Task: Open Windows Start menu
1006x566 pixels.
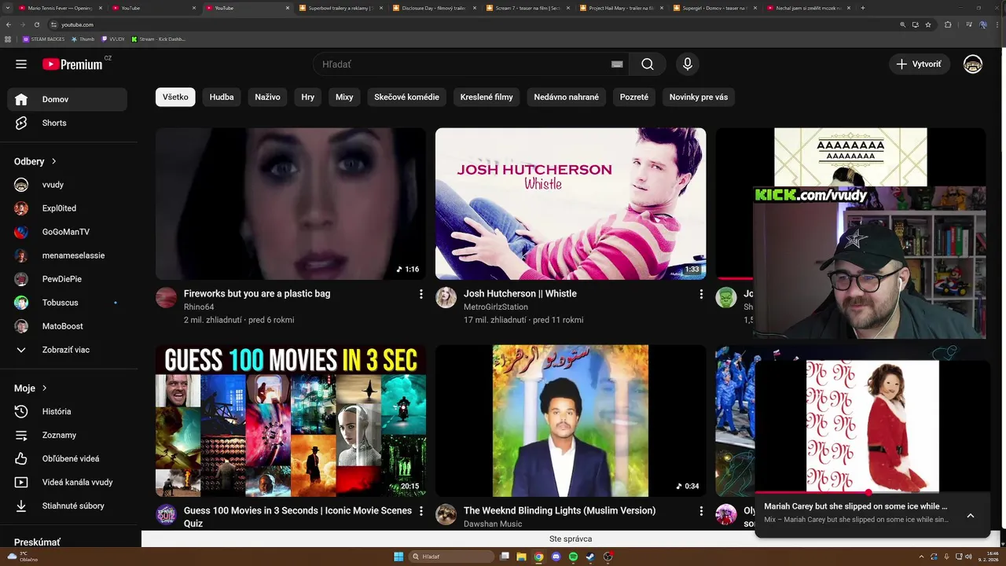Action: click(398, 557)
